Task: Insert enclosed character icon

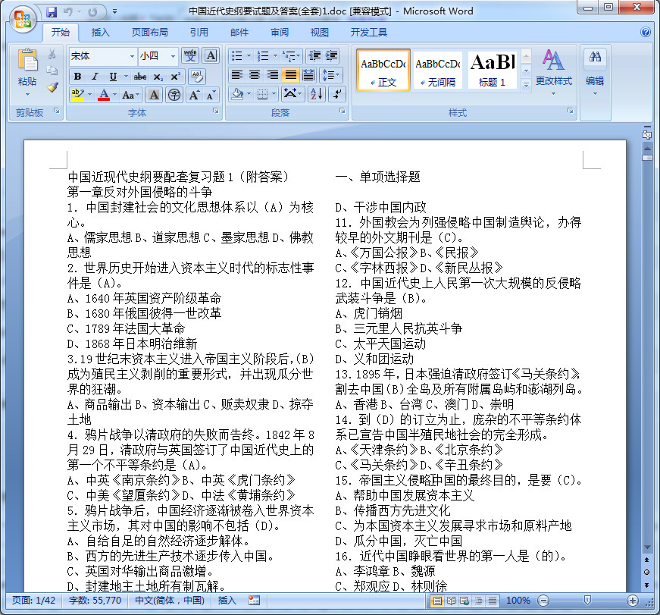Action: point(174,95)
